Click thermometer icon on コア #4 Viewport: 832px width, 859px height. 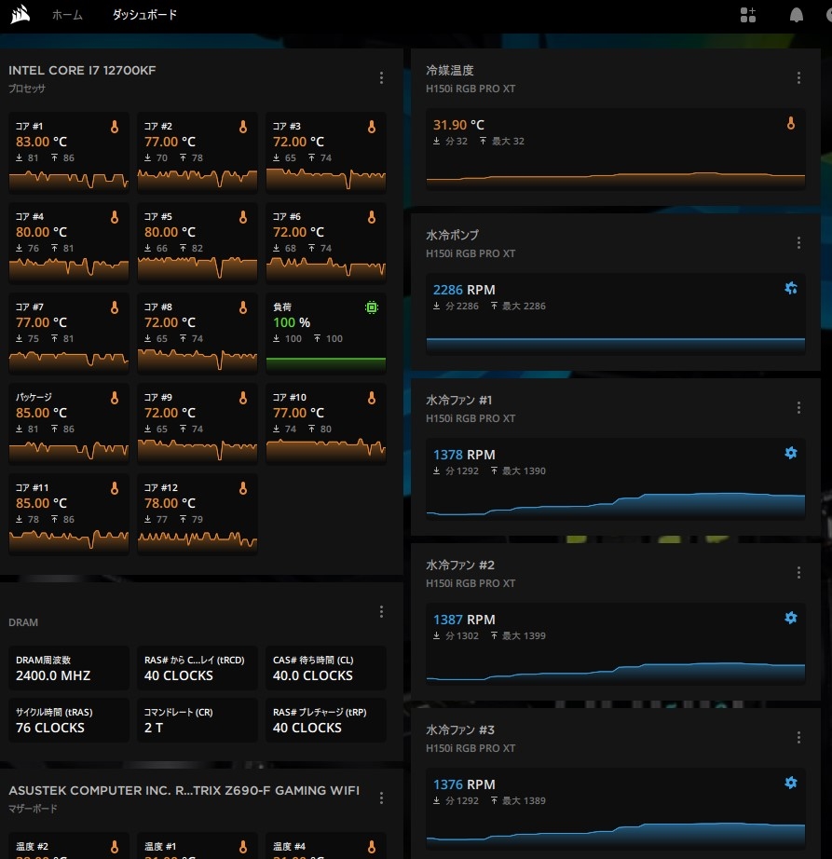click(115, 217)
